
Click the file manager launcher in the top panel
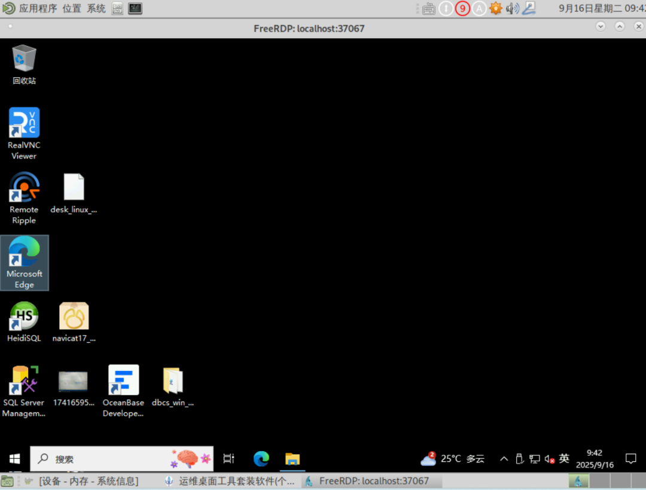(117, 8)
